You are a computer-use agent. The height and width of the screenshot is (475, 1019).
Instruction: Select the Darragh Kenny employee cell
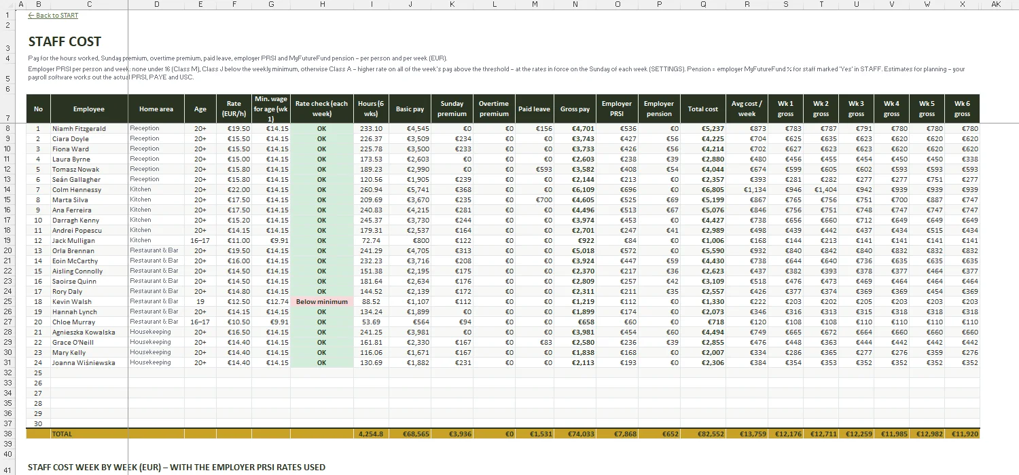point(89,220)
